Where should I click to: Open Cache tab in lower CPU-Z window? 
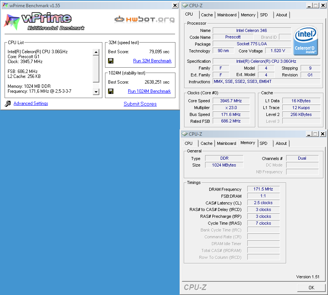[x=206, y=143]
